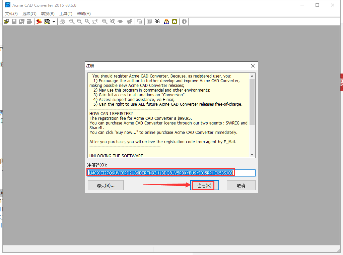The width and height of the screenshot is (343, 255).
Task: Open the batch convert dropdown arrow
Action: tap(54, 21)
